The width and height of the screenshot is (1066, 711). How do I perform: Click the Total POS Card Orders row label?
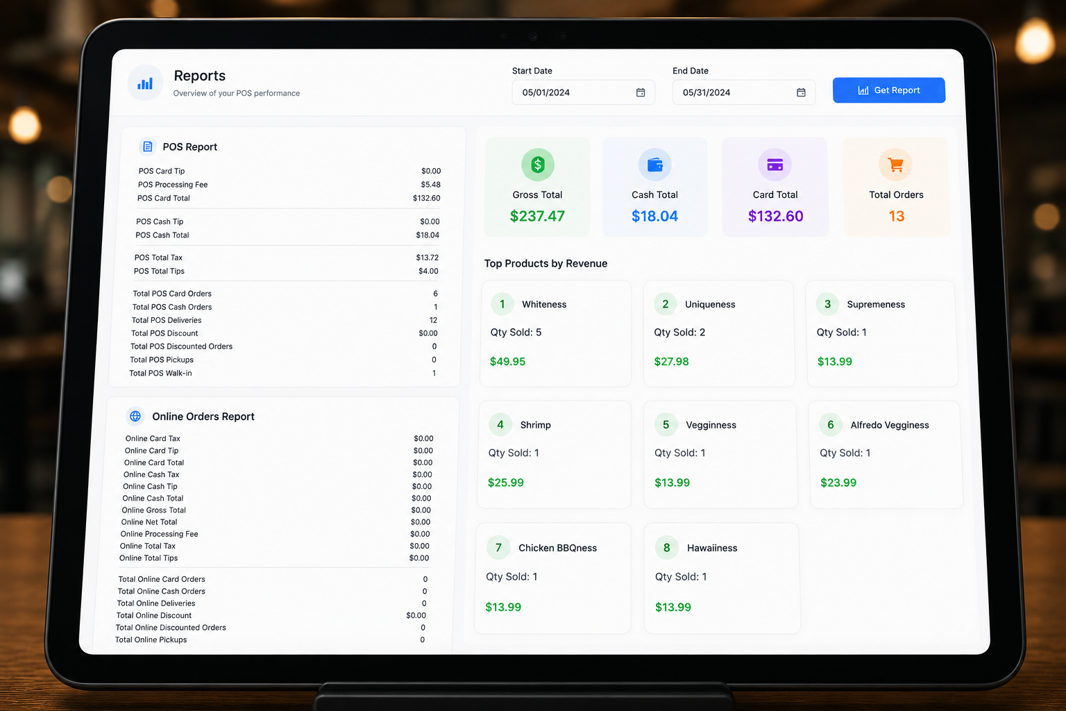coord(172,294)
